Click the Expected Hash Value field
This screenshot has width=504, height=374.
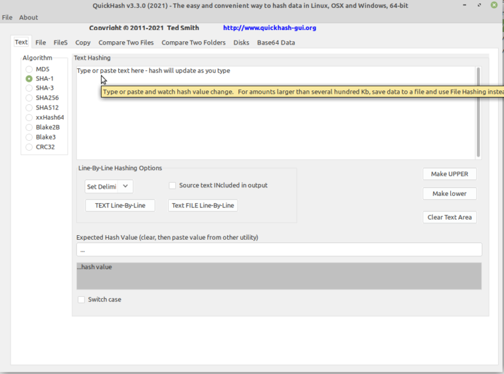tap(279, 250)
